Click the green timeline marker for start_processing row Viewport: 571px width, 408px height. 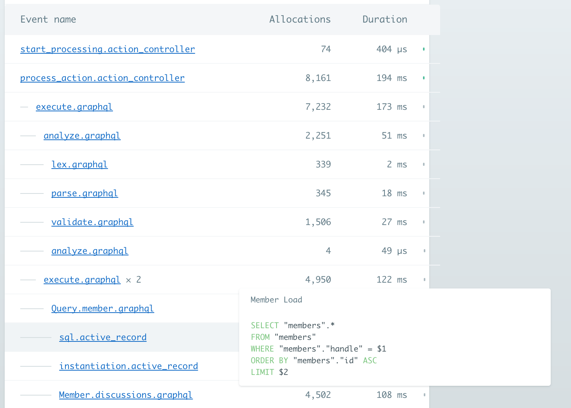[x=424, y=49]
